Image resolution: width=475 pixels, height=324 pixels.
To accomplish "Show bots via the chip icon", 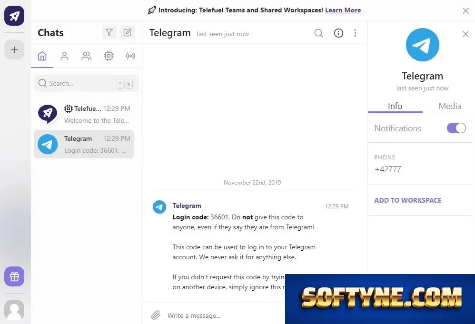I will coord(109,56).
